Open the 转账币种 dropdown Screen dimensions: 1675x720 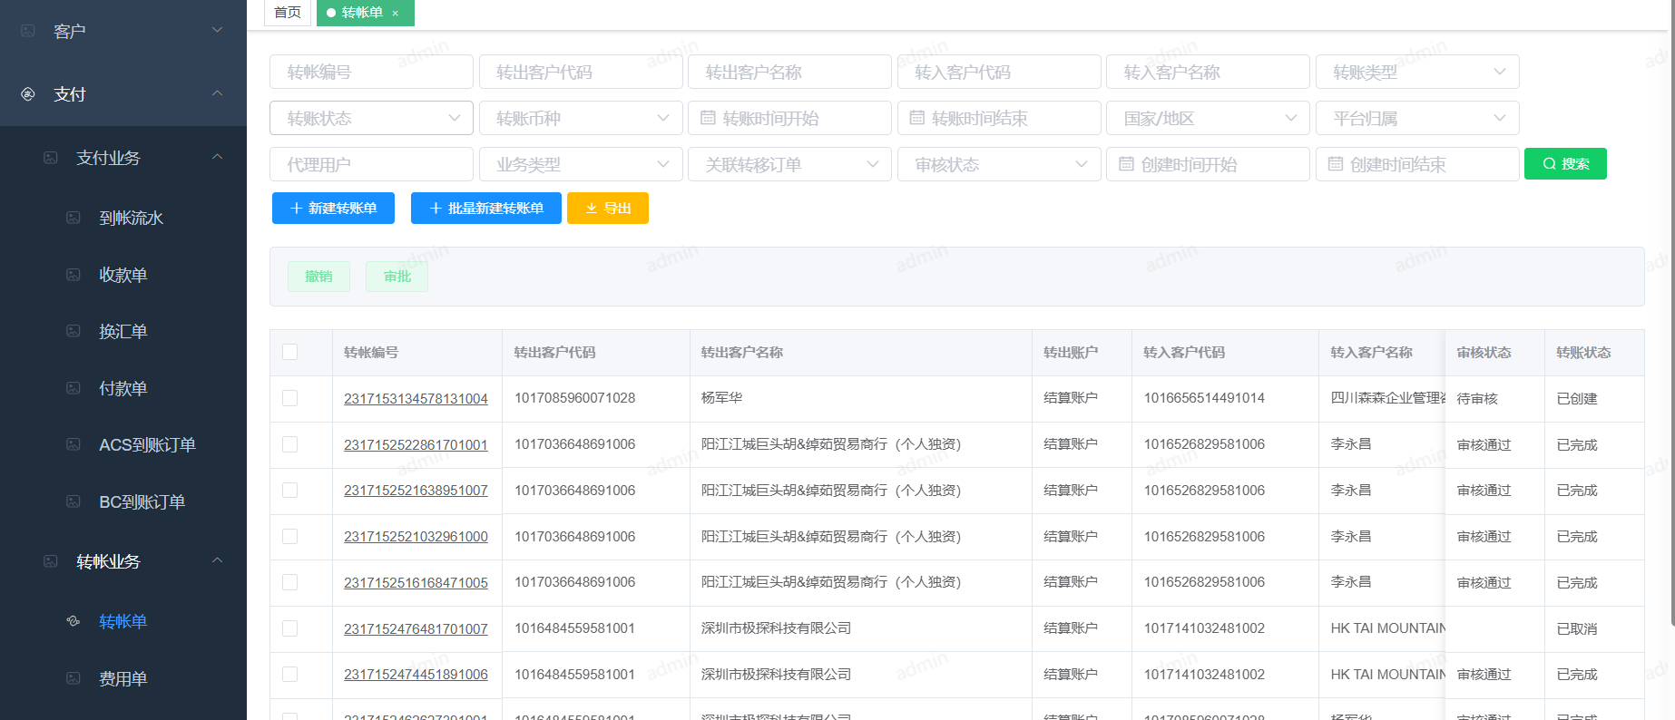pos(581,118)
